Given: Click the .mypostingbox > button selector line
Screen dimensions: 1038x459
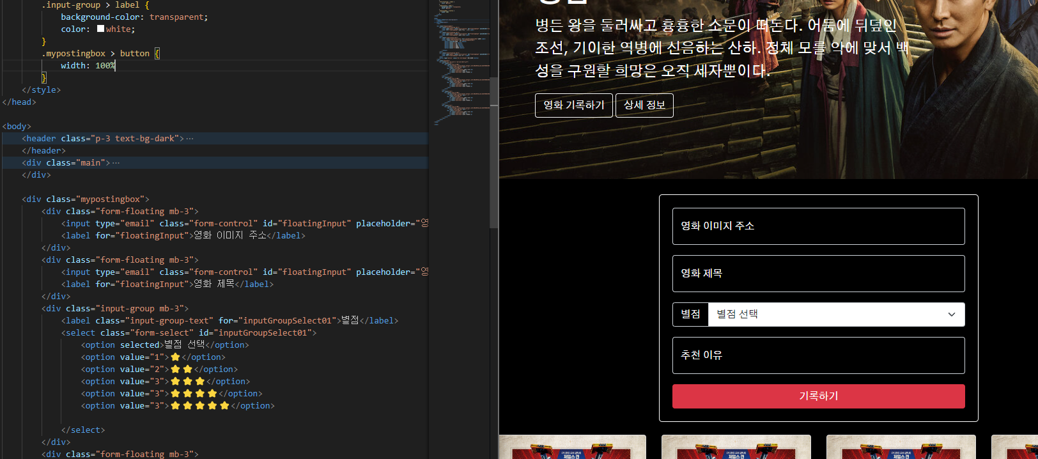Looking at the screenshot, I should click(100, 54).
